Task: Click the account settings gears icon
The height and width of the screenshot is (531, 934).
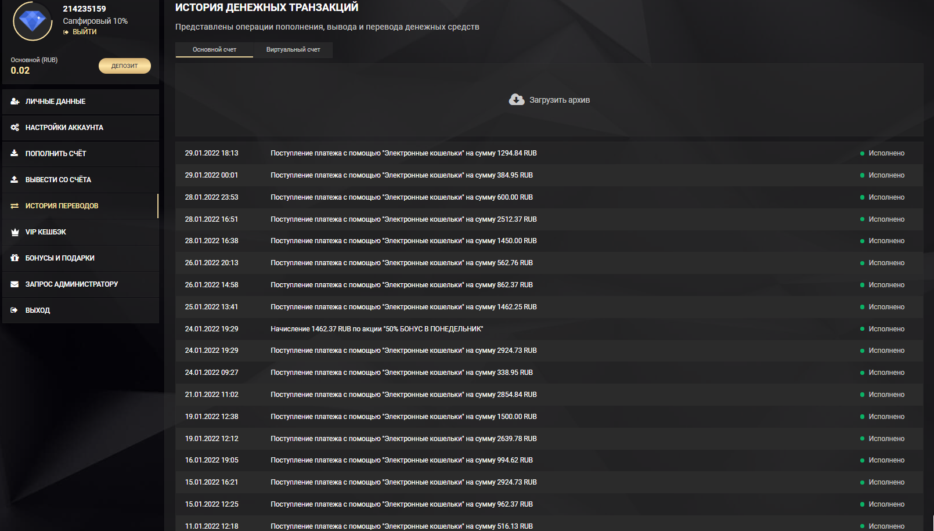Action: click(x=15, y=128)
